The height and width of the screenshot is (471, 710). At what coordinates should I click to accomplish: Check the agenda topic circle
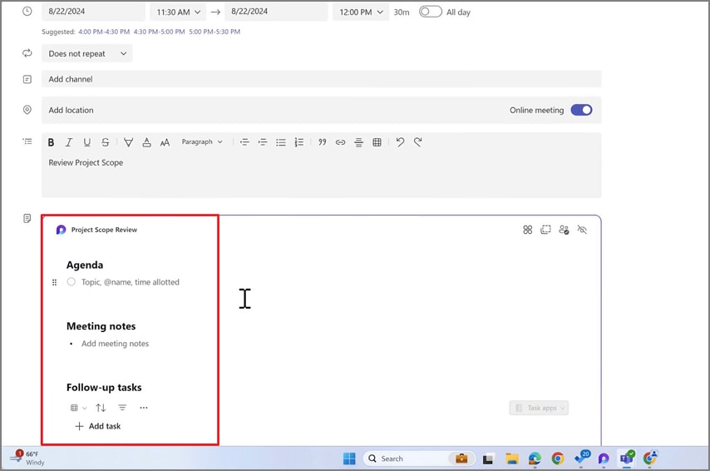click(71, 282)
